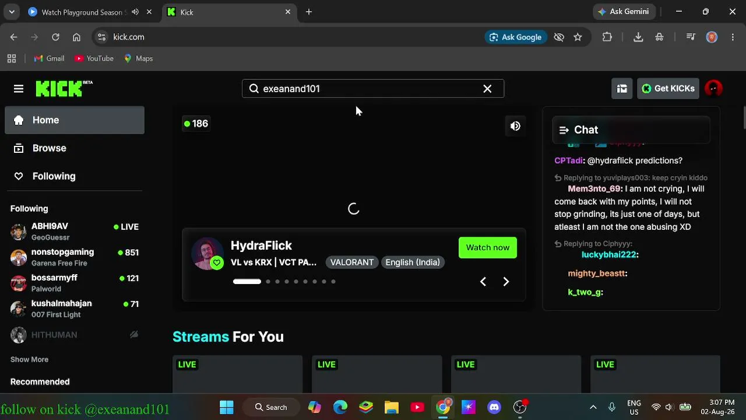Click the Ask Google button in address bar
Viewport: 746px width, 420px height.
point(516,37)
